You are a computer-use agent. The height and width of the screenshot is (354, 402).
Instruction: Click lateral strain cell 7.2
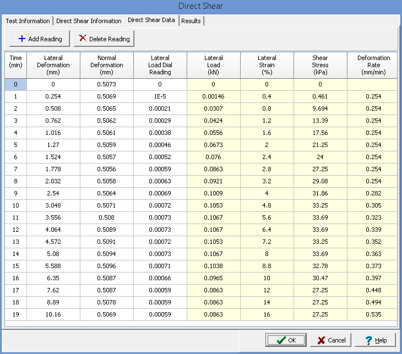267,242
